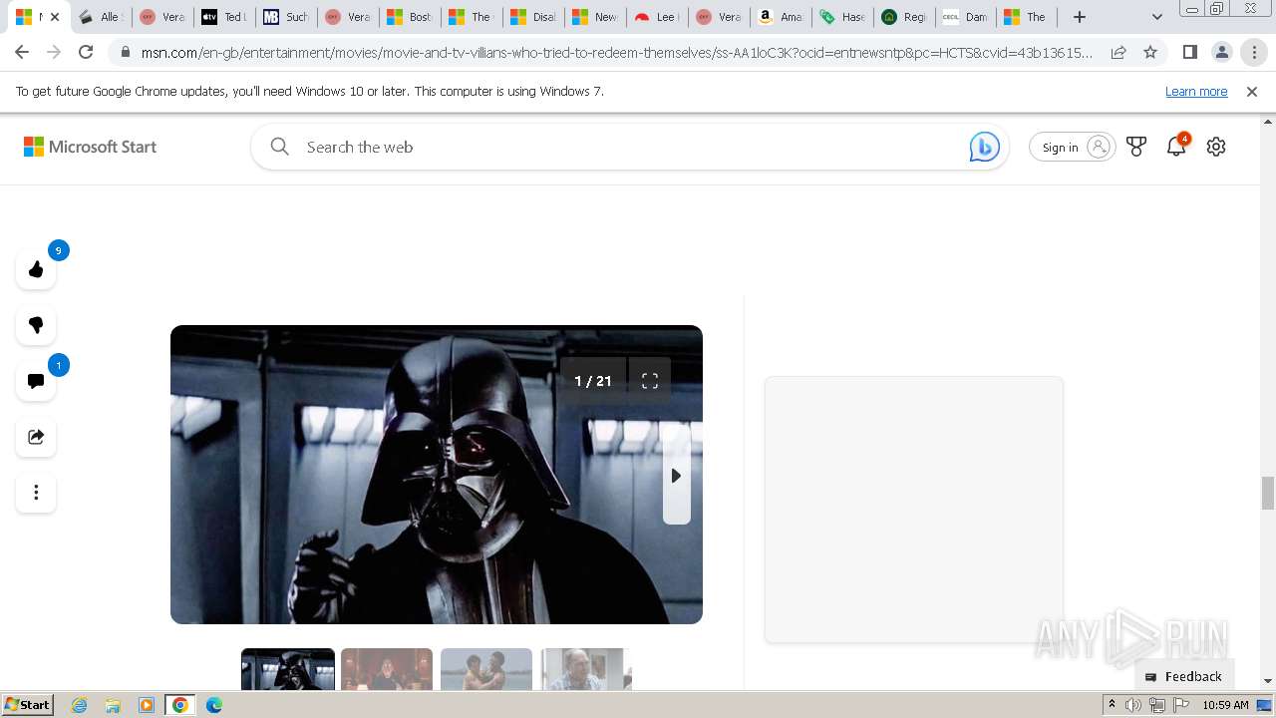Close the active MSN tab
This screenshot has width=1276, height=718.
(x=54, y=17)
